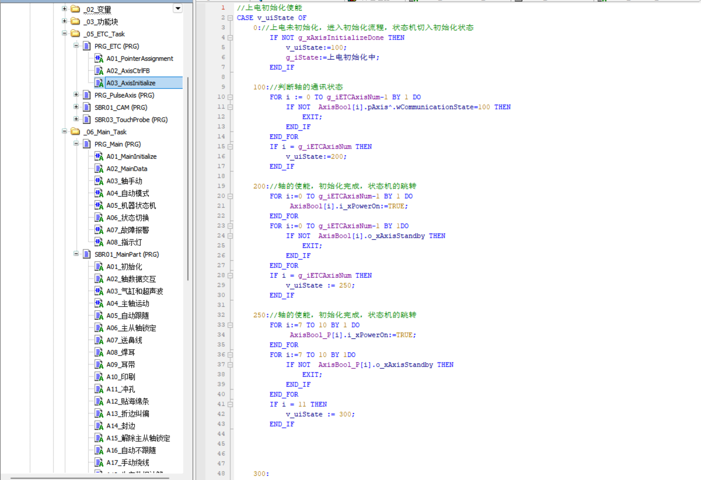The height and width of the screenshot is (480, 701).
Task: Click the SBR03_TouchProbe program icon
Action: pos(87,120)
